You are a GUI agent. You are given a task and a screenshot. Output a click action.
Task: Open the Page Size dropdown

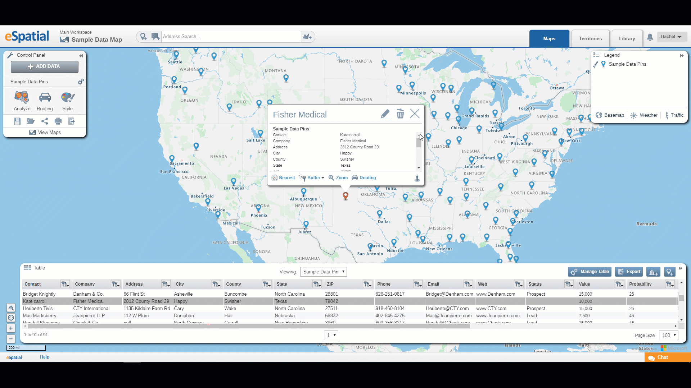[x=669, y=335]
